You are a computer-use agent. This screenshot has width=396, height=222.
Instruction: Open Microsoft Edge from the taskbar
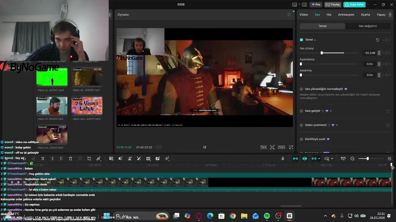pos(210,216)
